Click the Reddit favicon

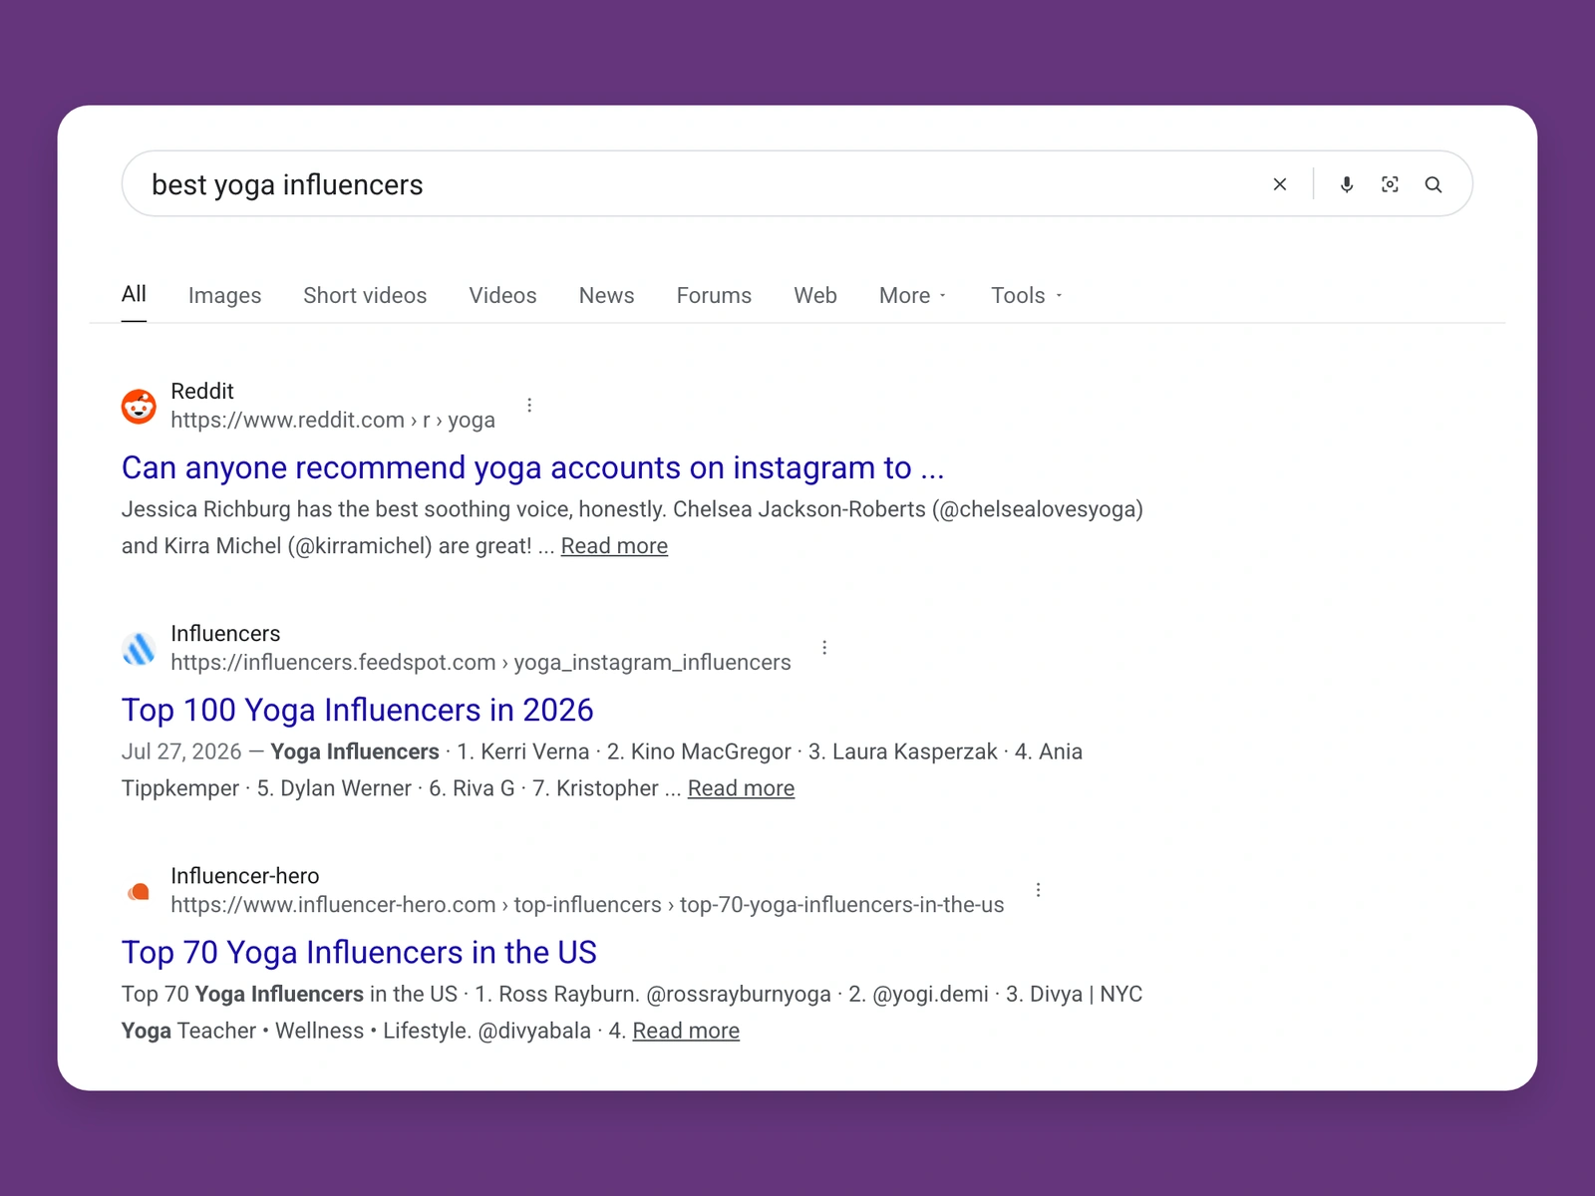139,406
